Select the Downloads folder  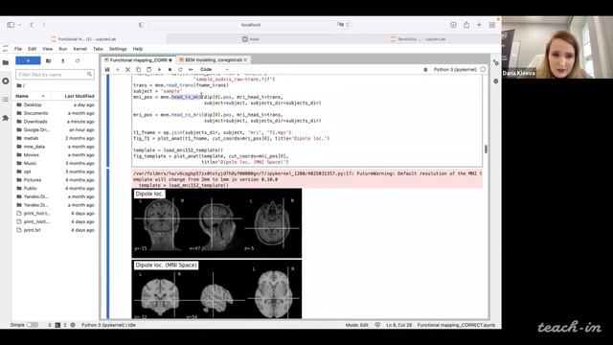[56, 122]
